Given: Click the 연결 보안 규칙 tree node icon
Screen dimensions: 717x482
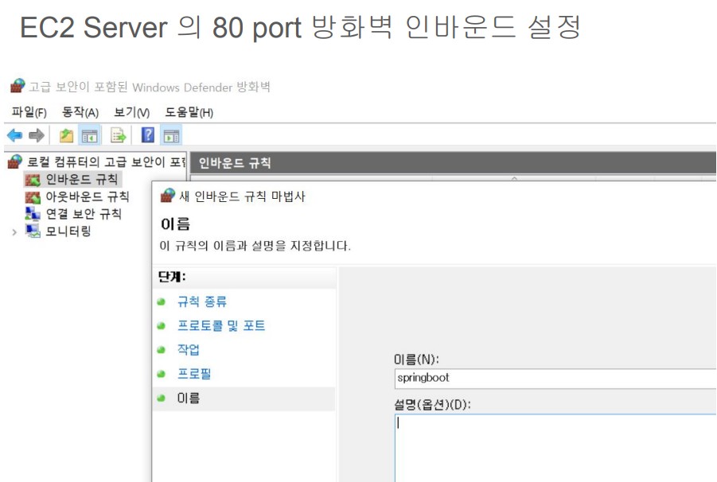Looking at the screenshot, I should pyautogui.click(x=33, y=214).
